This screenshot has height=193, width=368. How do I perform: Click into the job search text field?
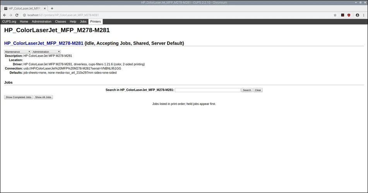(208, 90)
